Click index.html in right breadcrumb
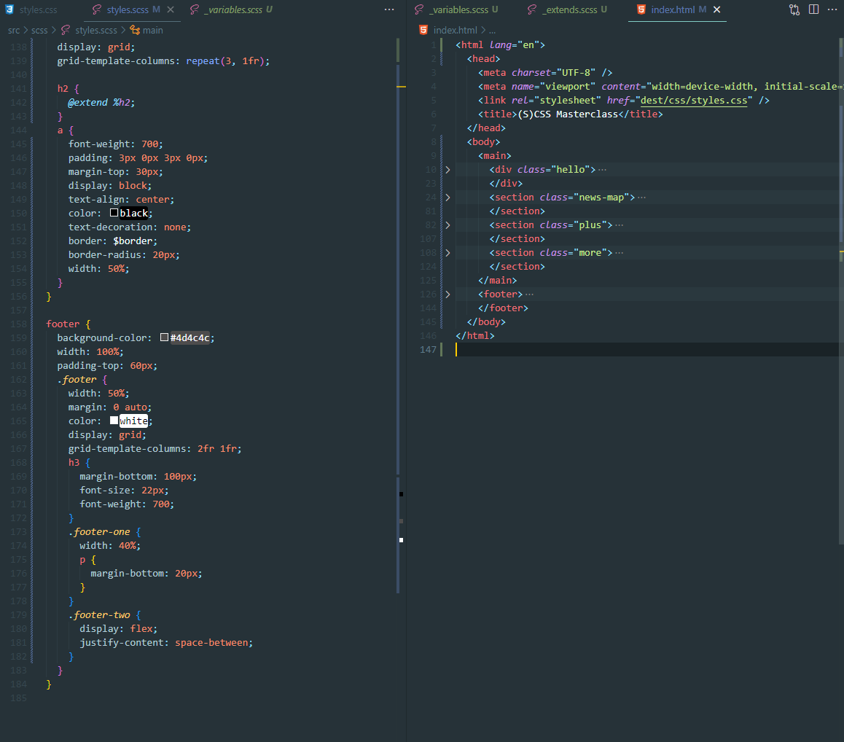This screenshot has width=844, height=742. pyautogui.click(x=455, y=30)
